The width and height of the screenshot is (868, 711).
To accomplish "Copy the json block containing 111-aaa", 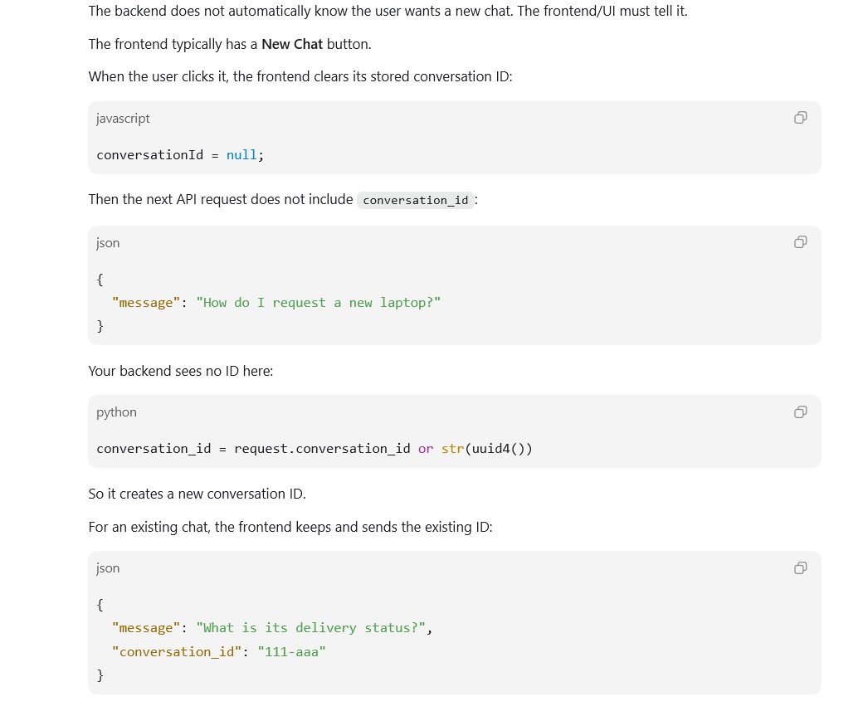I will pos(800,567).
